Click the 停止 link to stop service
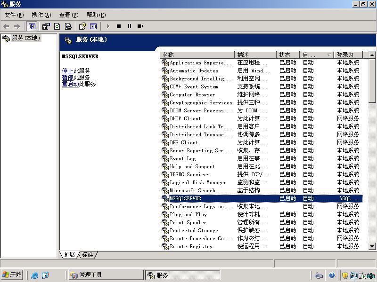The height and width of the screenshot is (282, 377). 67,71
